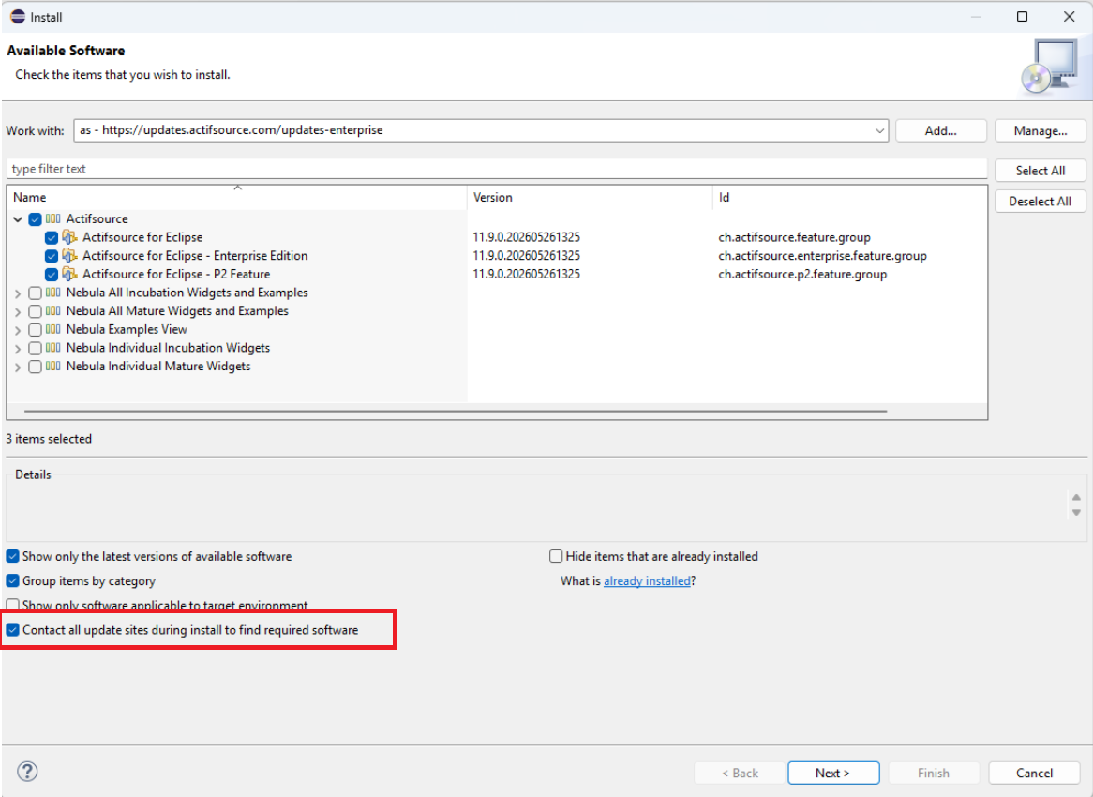
Task: Sort the list by Version column
Action: click(590, 197)
